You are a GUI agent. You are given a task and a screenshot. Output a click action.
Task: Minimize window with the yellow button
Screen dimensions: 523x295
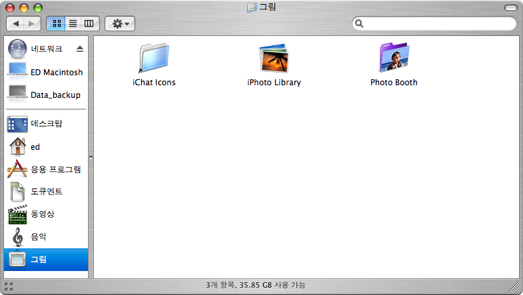(24, 8)
